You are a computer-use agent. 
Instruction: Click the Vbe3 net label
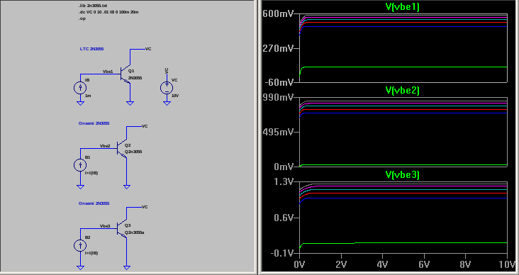click(105, 226)
